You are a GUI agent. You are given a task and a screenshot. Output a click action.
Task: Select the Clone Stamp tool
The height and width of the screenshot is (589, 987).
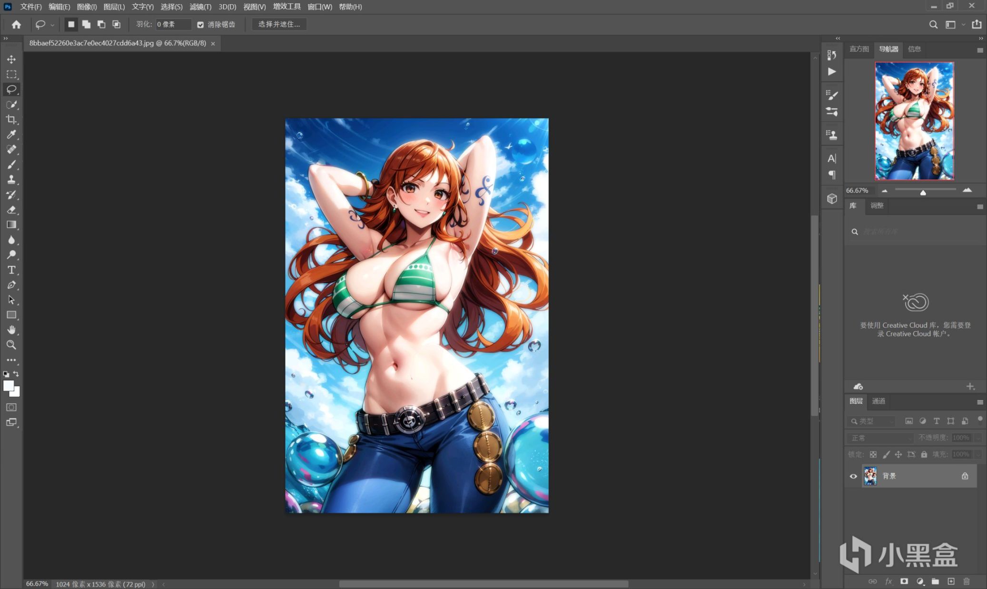point(11,180)
